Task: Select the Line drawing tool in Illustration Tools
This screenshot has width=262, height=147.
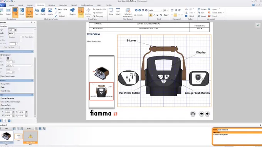Action: [x=58, y=13]
